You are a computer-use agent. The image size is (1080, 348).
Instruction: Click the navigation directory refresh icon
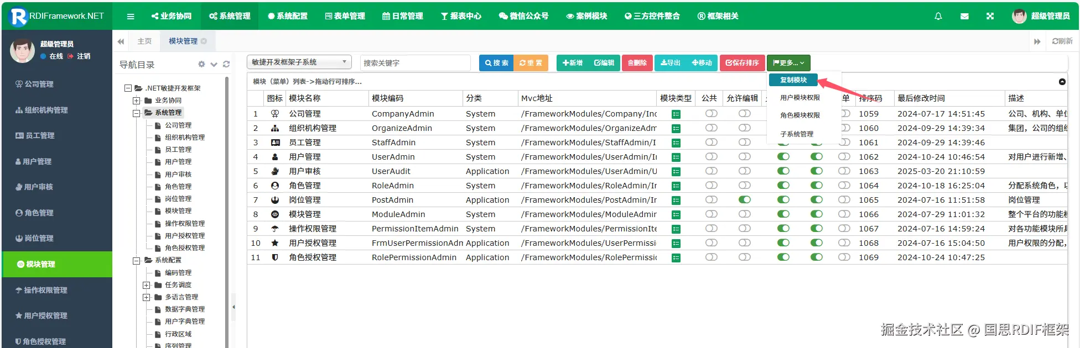click(226, 65)
